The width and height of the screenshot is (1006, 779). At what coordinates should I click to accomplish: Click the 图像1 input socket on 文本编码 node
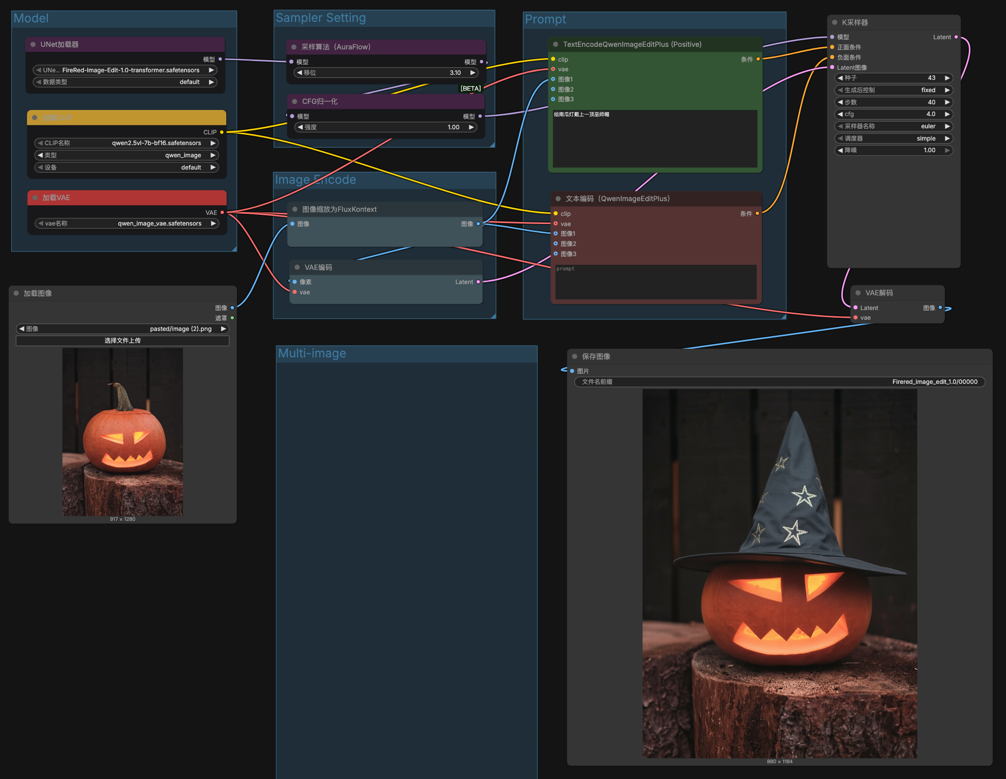coord(555,233)
